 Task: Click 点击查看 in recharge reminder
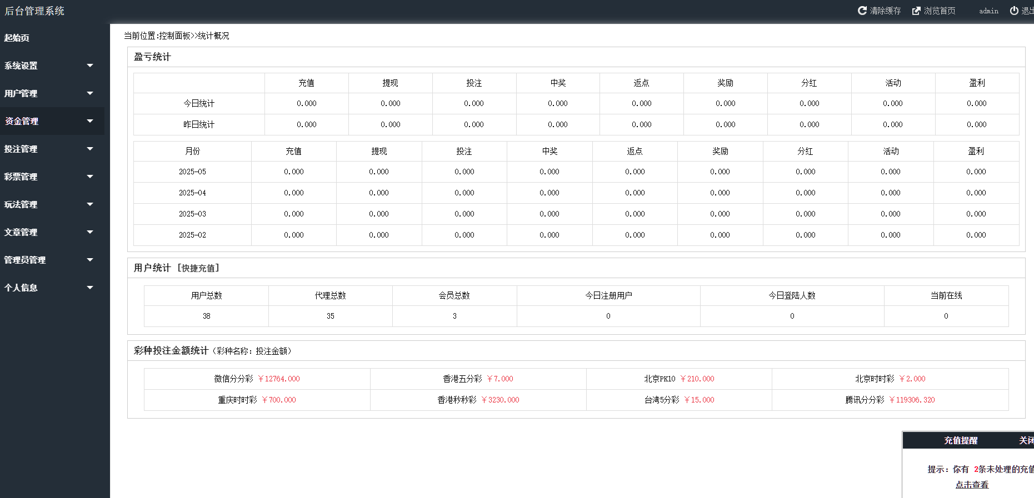pos(972,485)
